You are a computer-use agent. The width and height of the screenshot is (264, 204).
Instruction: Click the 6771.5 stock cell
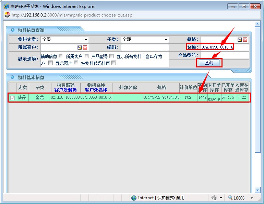228,97
